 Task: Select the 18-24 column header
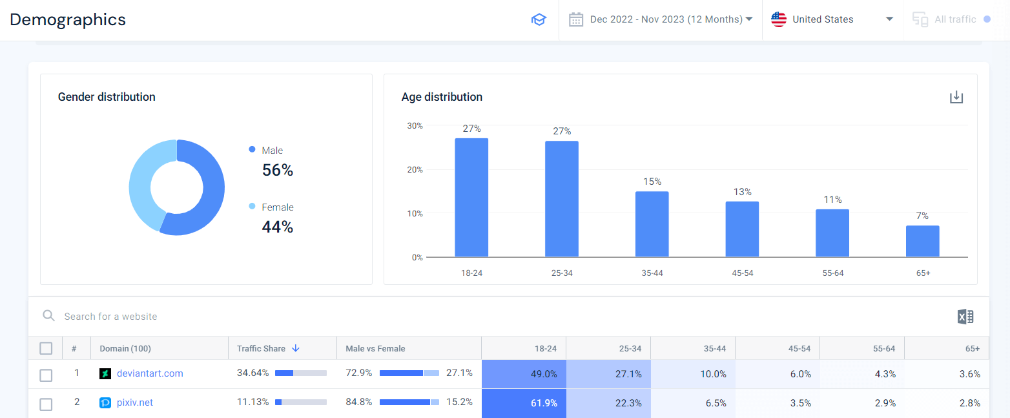[547, 348]
